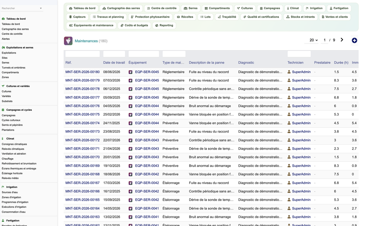Open Alertes in sidebar
The image size is (365, 226).
pos(6,39)
